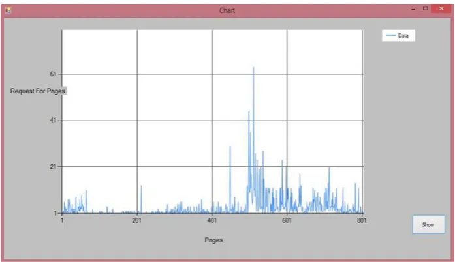
Task: Maximize the Chart window
Action: coord(426,8)
